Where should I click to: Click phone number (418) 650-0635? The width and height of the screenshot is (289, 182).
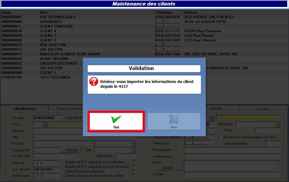[x=168, y=17]
